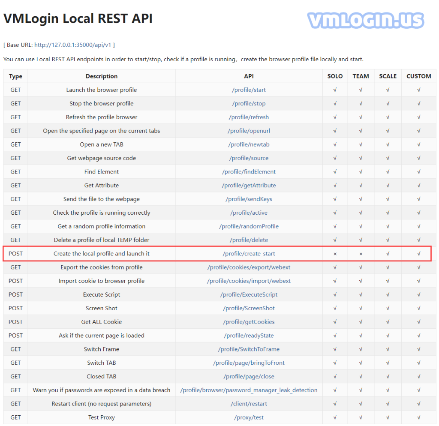Open the /profile/getCookies API link
The height and width of the screenshot is (426, 439).
click(249, 322)
